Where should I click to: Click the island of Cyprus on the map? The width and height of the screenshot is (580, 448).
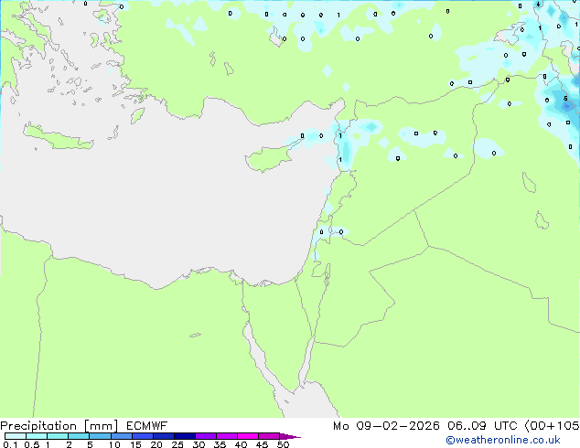[269, 158]
